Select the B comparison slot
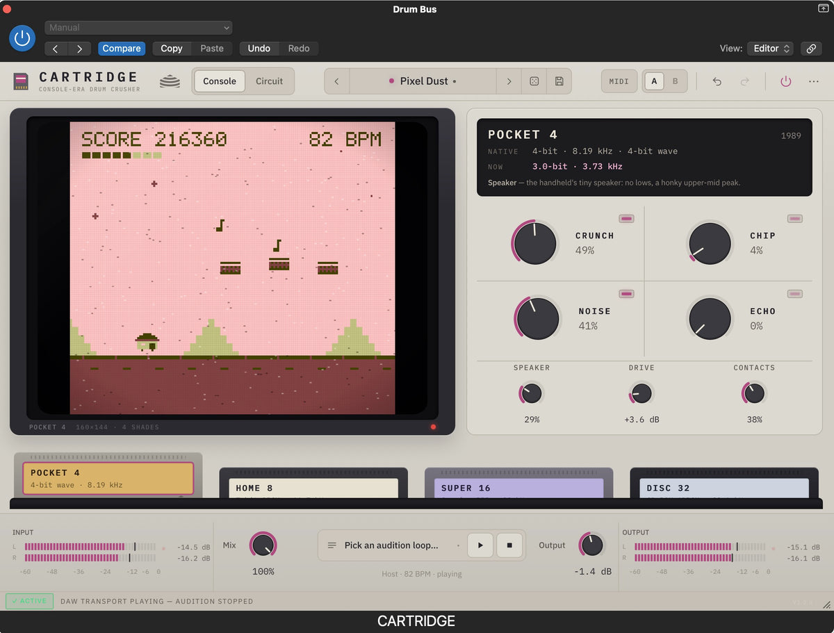 click(x=675, y=81)
